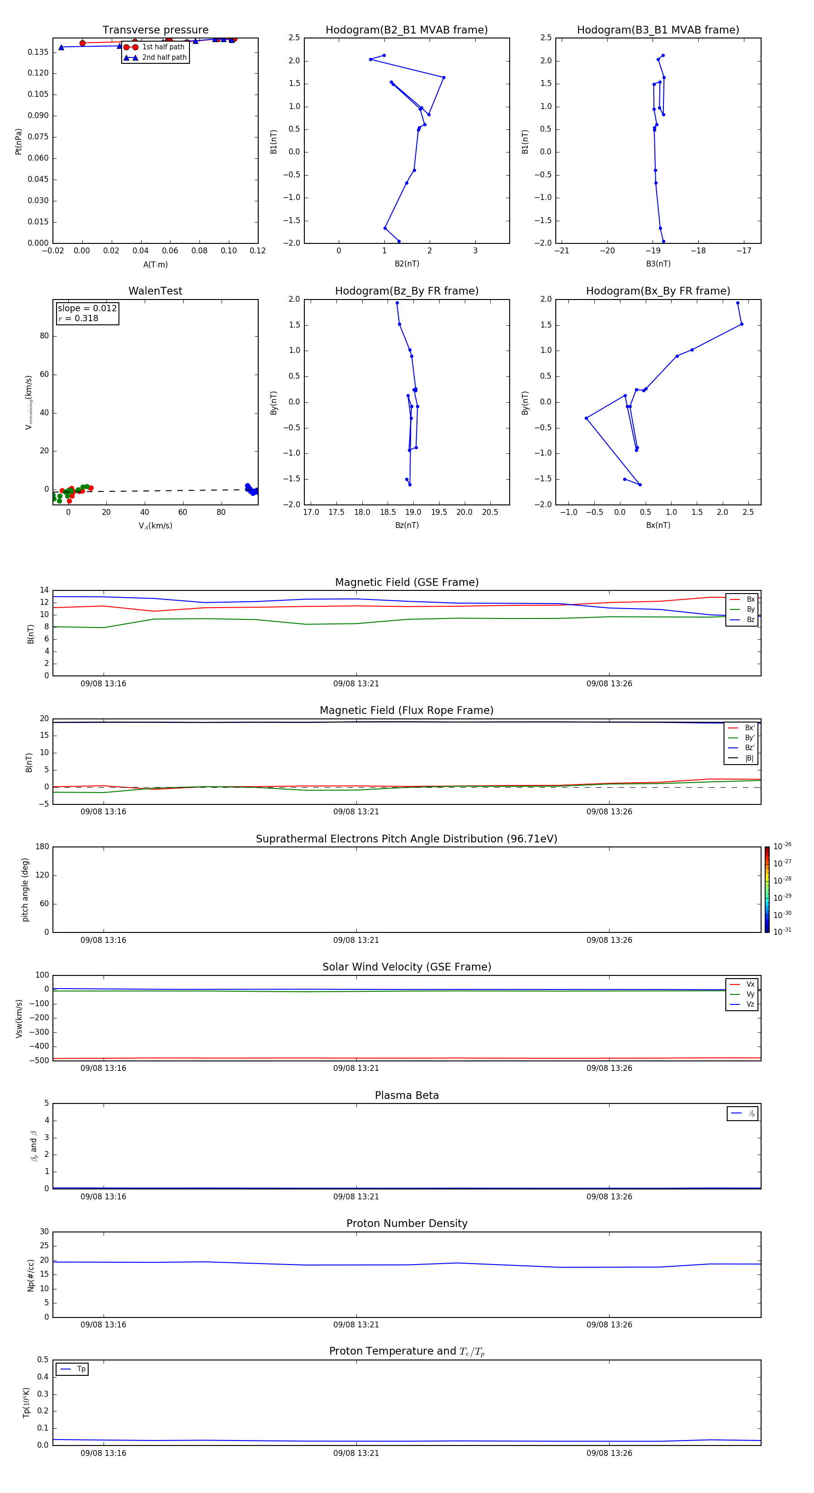Click the 'Bz(nT)' x-axis label

click(407, 525)
